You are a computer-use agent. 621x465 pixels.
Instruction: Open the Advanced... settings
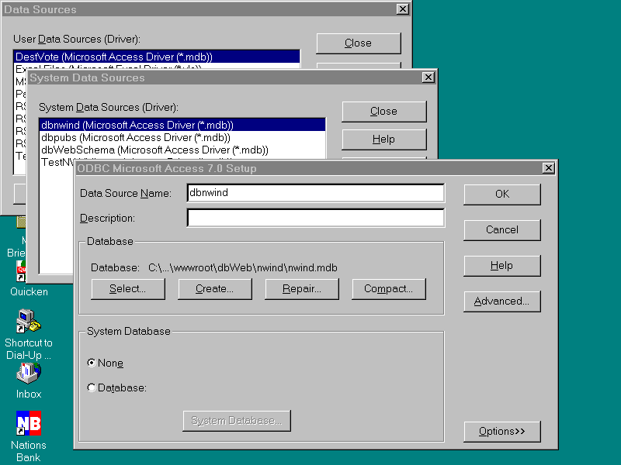click(x=501, y=301)
